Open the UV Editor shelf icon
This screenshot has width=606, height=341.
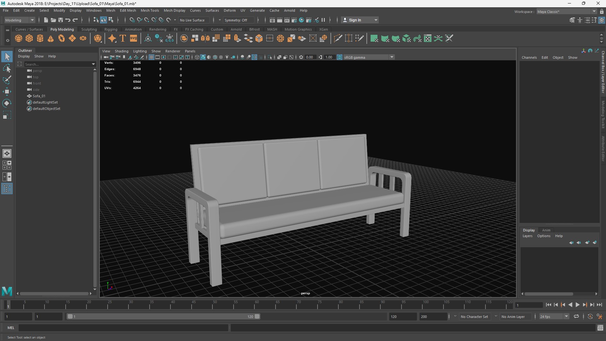pos(428,39)
